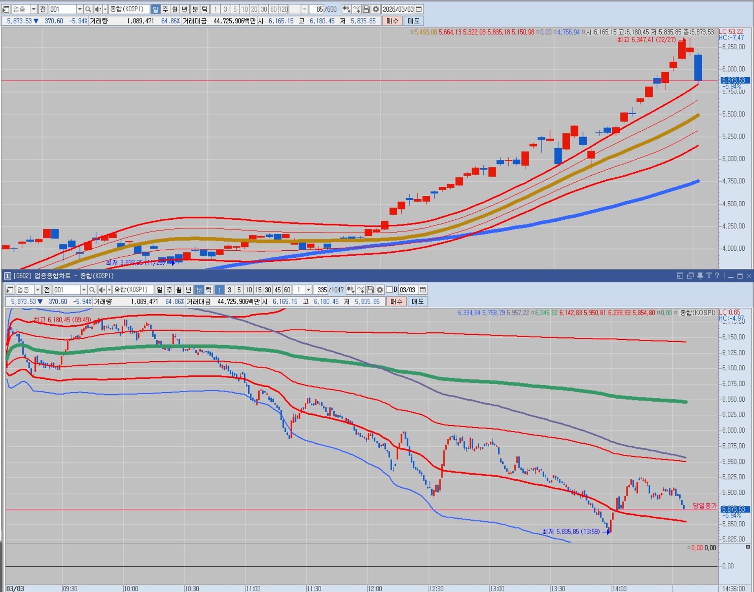Toggle the D checkbox beside the 03/03 date
754x592 pixels.
389,290
